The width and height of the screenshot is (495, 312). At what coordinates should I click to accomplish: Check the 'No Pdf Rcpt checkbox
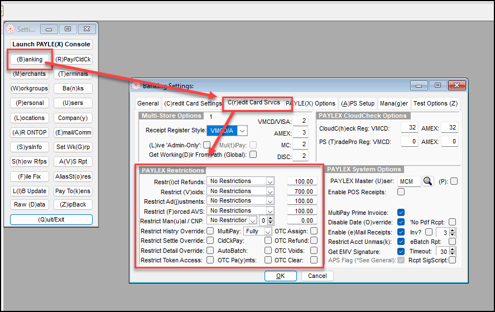(x=453, y=222)
